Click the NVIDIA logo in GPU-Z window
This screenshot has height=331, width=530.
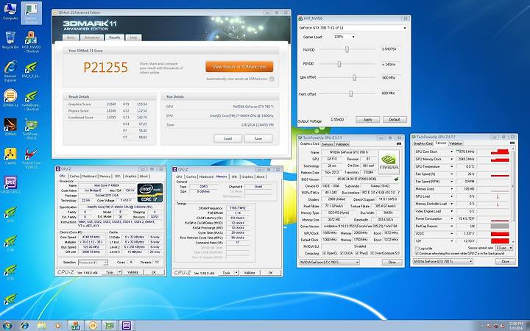click(389, 161)
